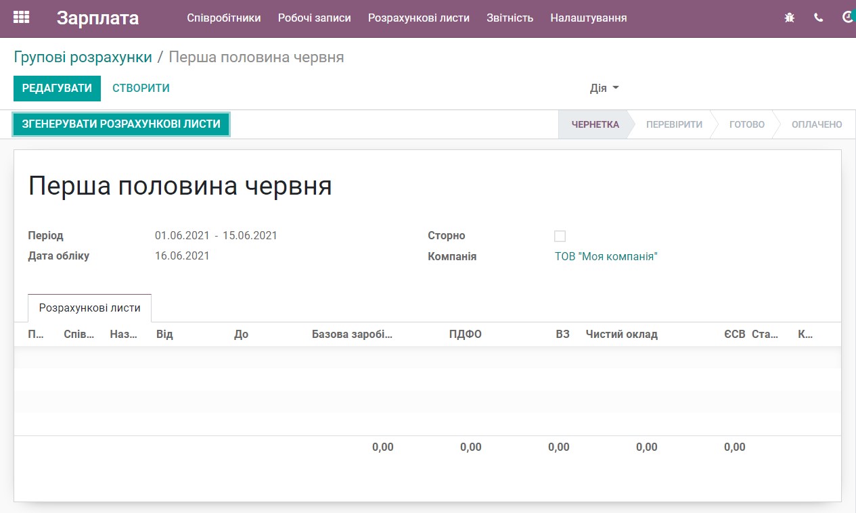Switch to the Розрахункові листи tab

click(89, 308)
